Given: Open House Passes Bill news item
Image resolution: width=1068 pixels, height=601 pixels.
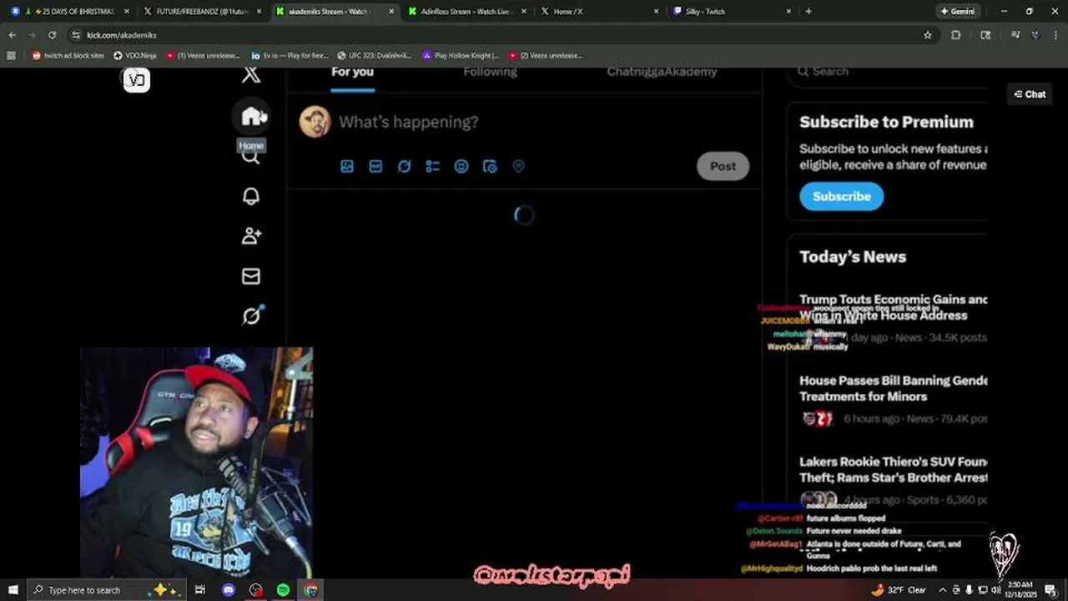Looking at the screenshot, I should click(893, 399).
